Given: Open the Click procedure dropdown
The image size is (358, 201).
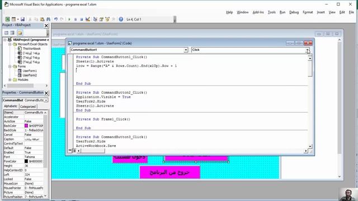Looking at the screenshot, I should 308,50.
